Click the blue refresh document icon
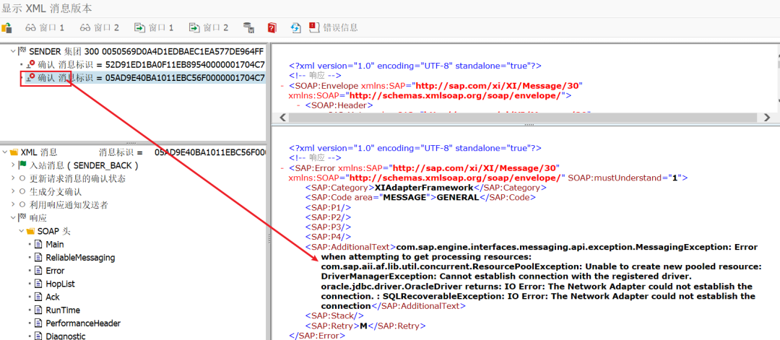 (295, 28)
